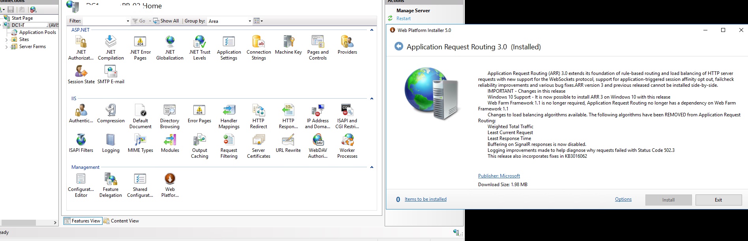748x241 pixels.
Task: Open .NET Globalization feature
Action: click(x=170, y=47)
